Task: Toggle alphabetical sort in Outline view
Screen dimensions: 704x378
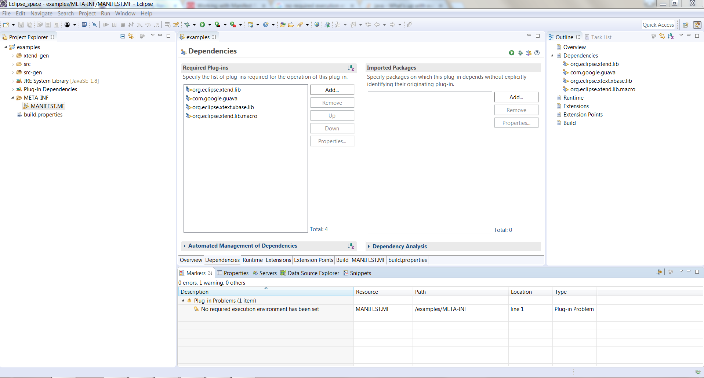Action: tap(671, 36)
